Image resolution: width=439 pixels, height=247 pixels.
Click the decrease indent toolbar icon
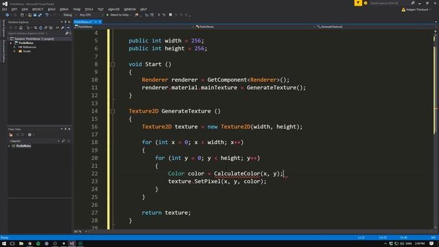click(x=147, y=15)
